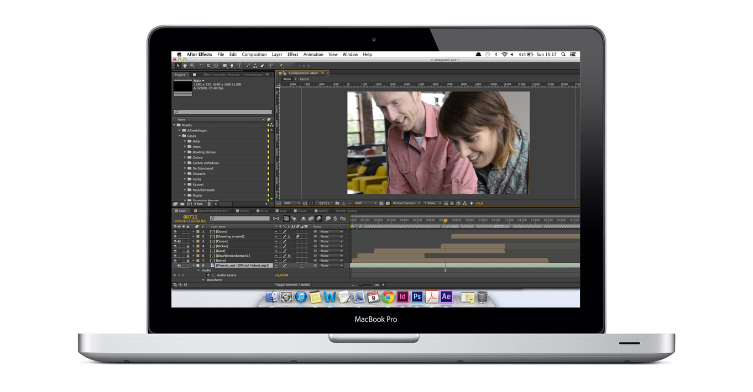Click the 8 bpc color depth button
Image resolution: width=753 pixels, height=392 pixels.
199,204
